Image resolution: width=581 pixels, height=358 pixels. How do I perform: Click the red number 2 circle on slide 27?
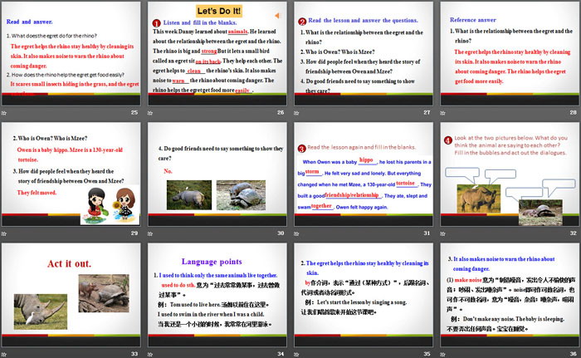point(302,22)
